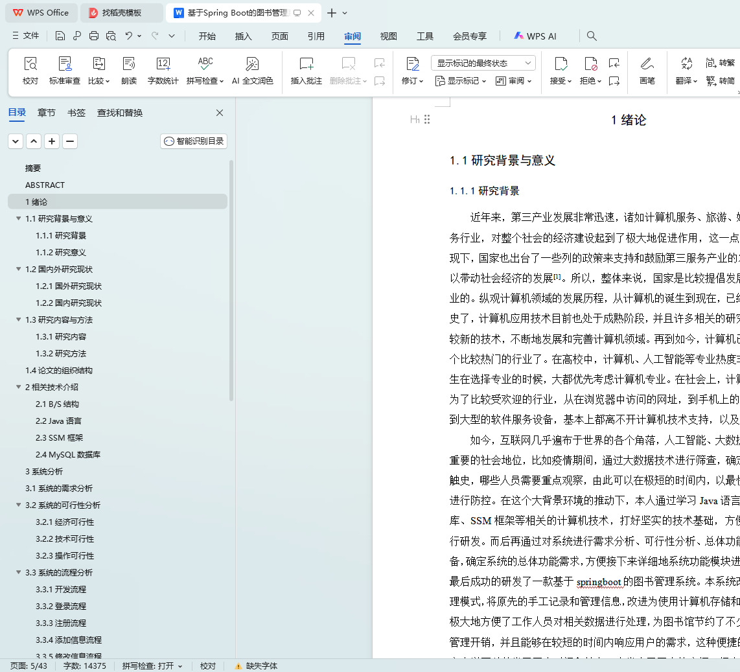Click the promote heading plus button
The width and height of the screenshot is (740, 672).
[52, 141]
